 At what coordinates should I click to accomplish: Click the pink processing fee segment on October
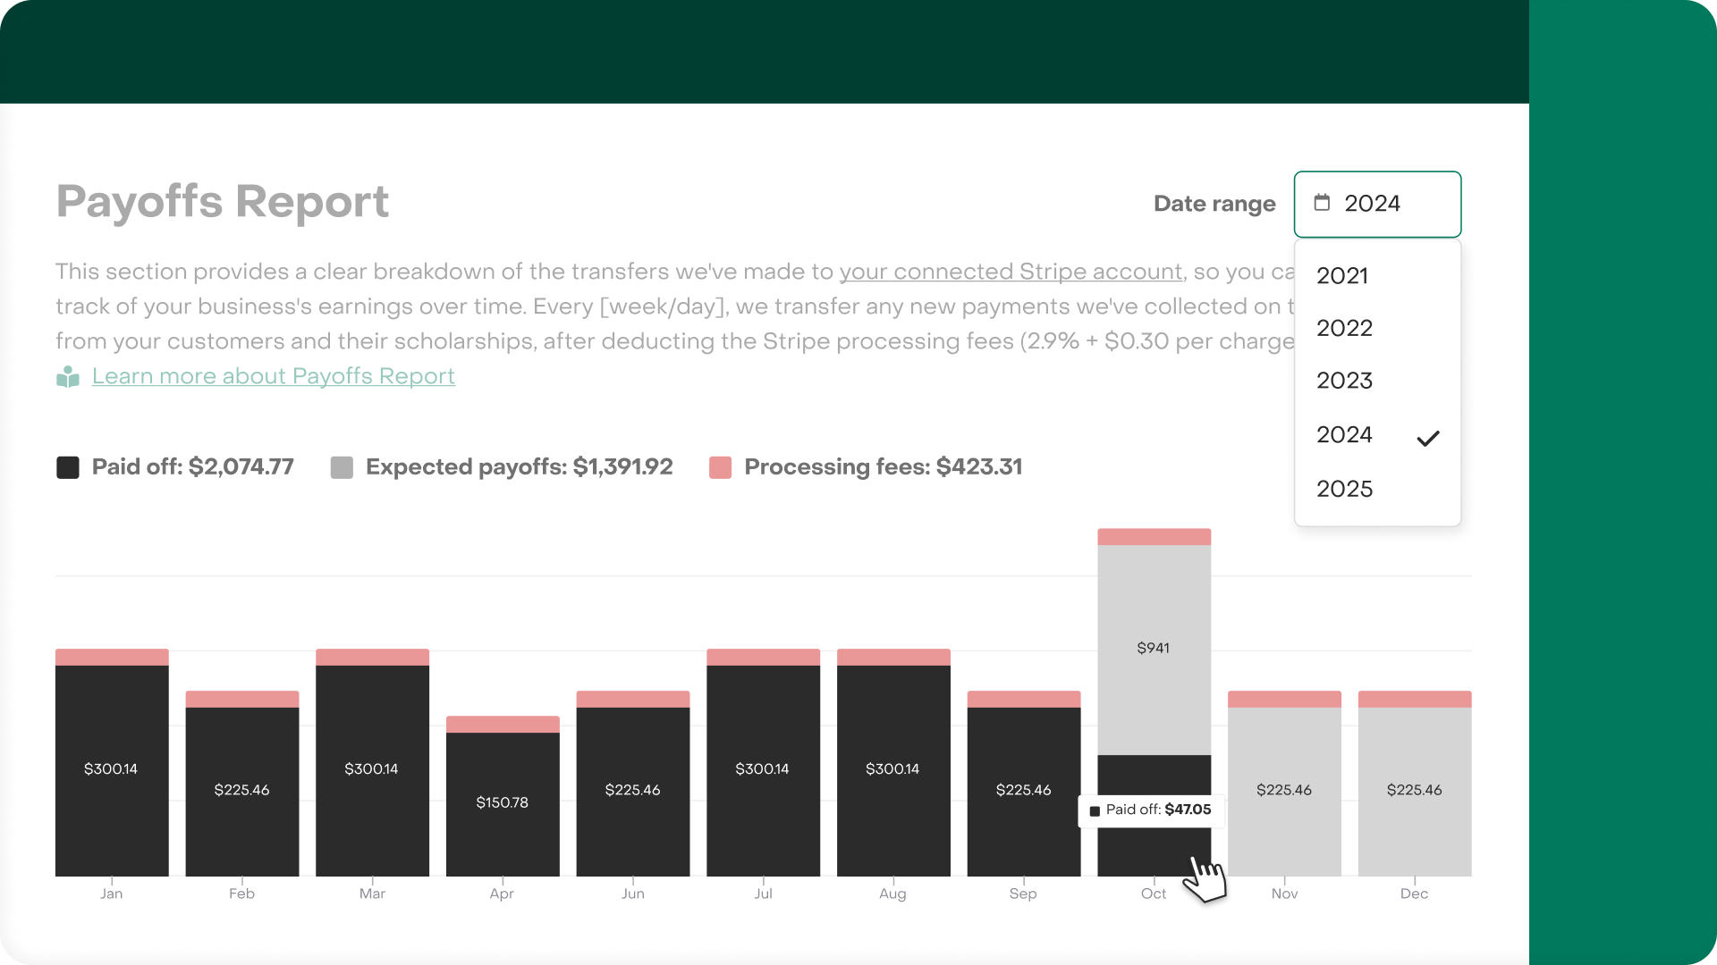tap(1154, 536)
